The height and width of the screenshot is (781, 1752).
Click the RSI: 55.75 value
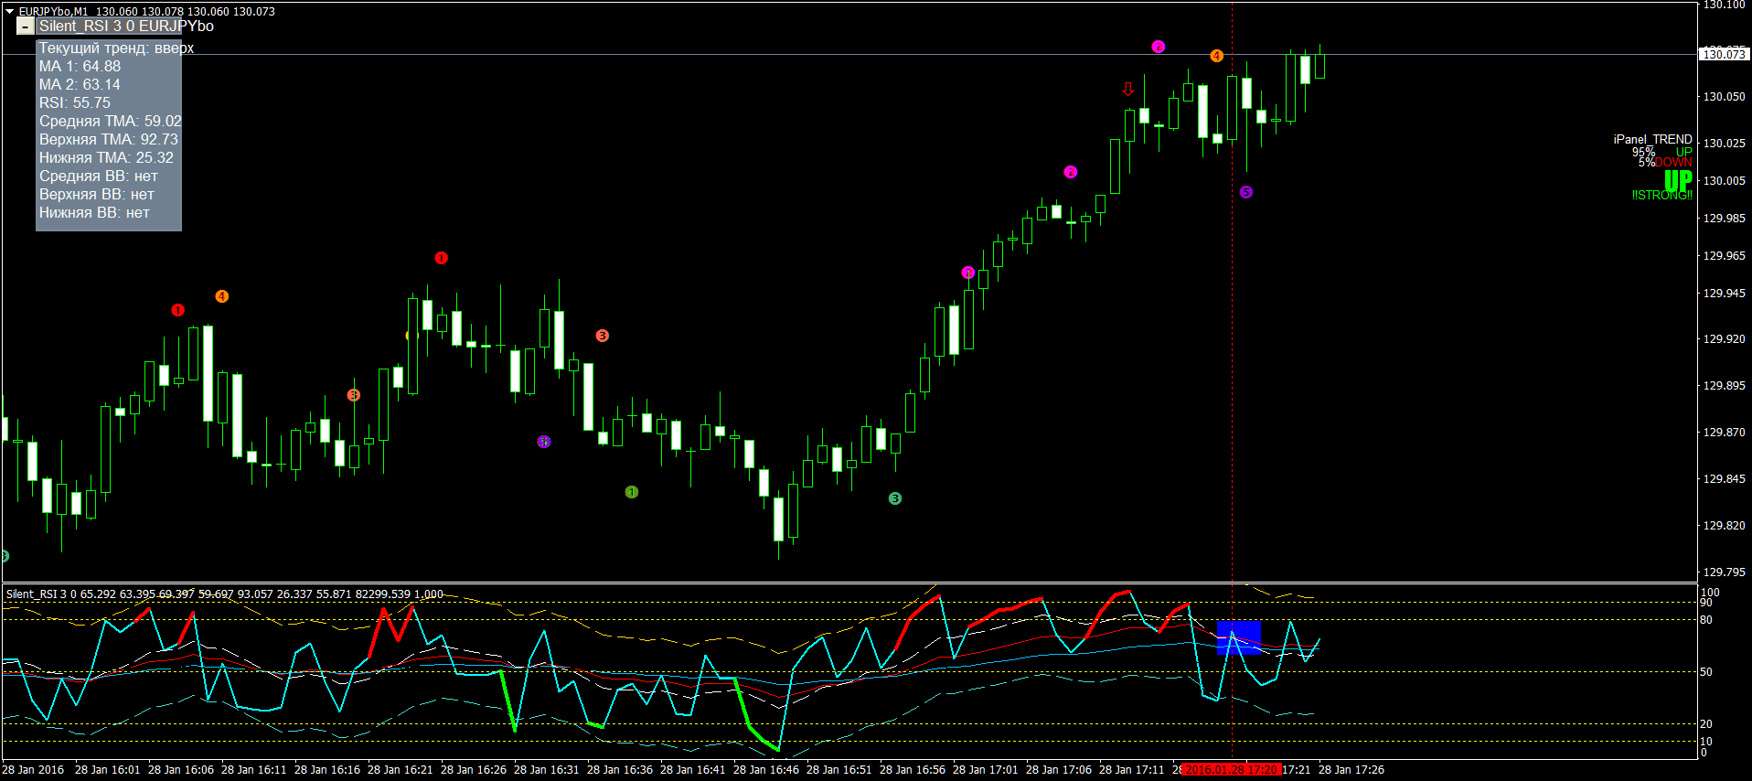coord(74,103)
